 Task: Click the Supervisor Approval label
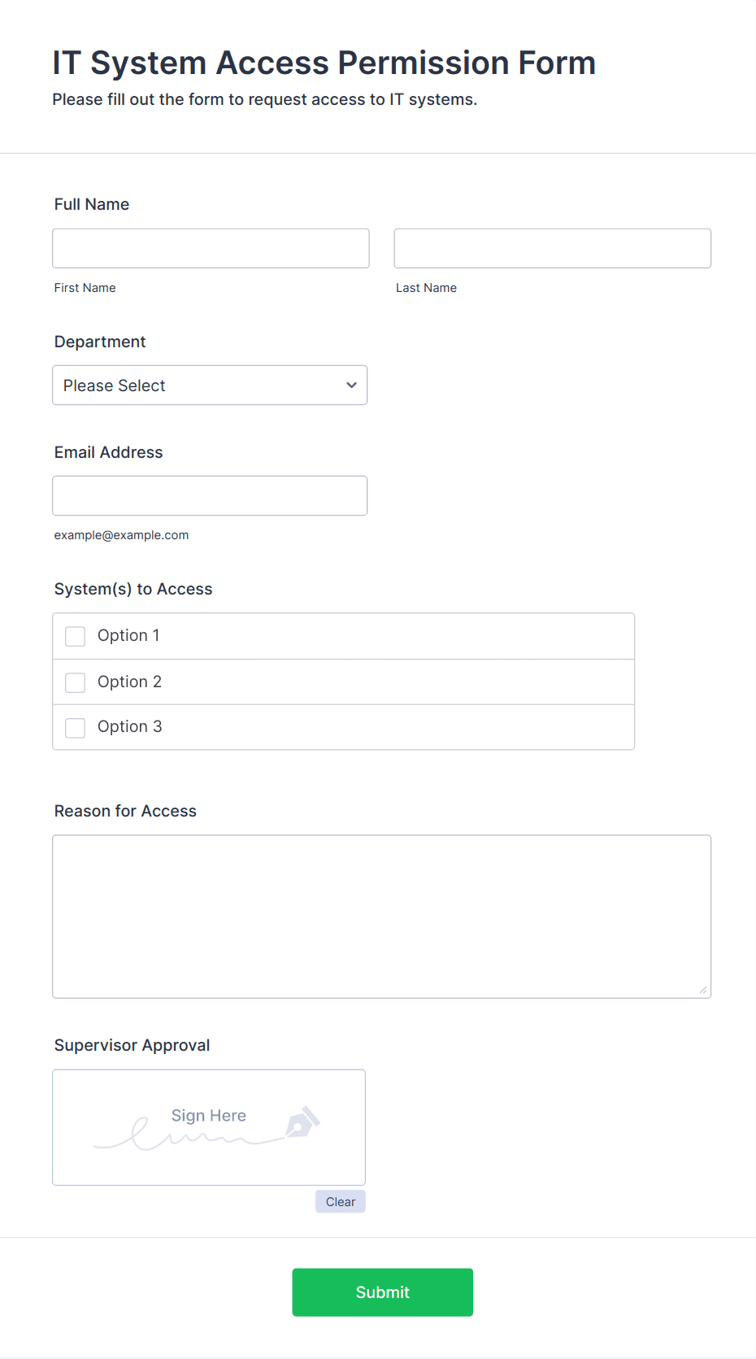pyautogui.click(x=132, y=1045)
